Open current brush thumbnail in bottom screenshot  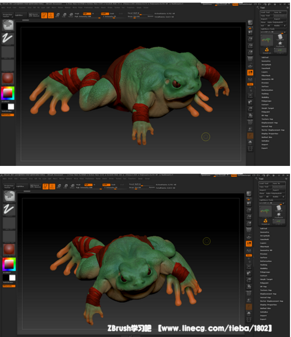9,196
